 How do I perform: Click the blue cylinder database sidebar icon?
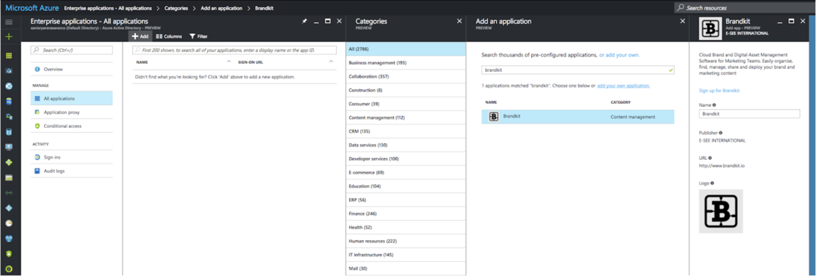[9, 132]
